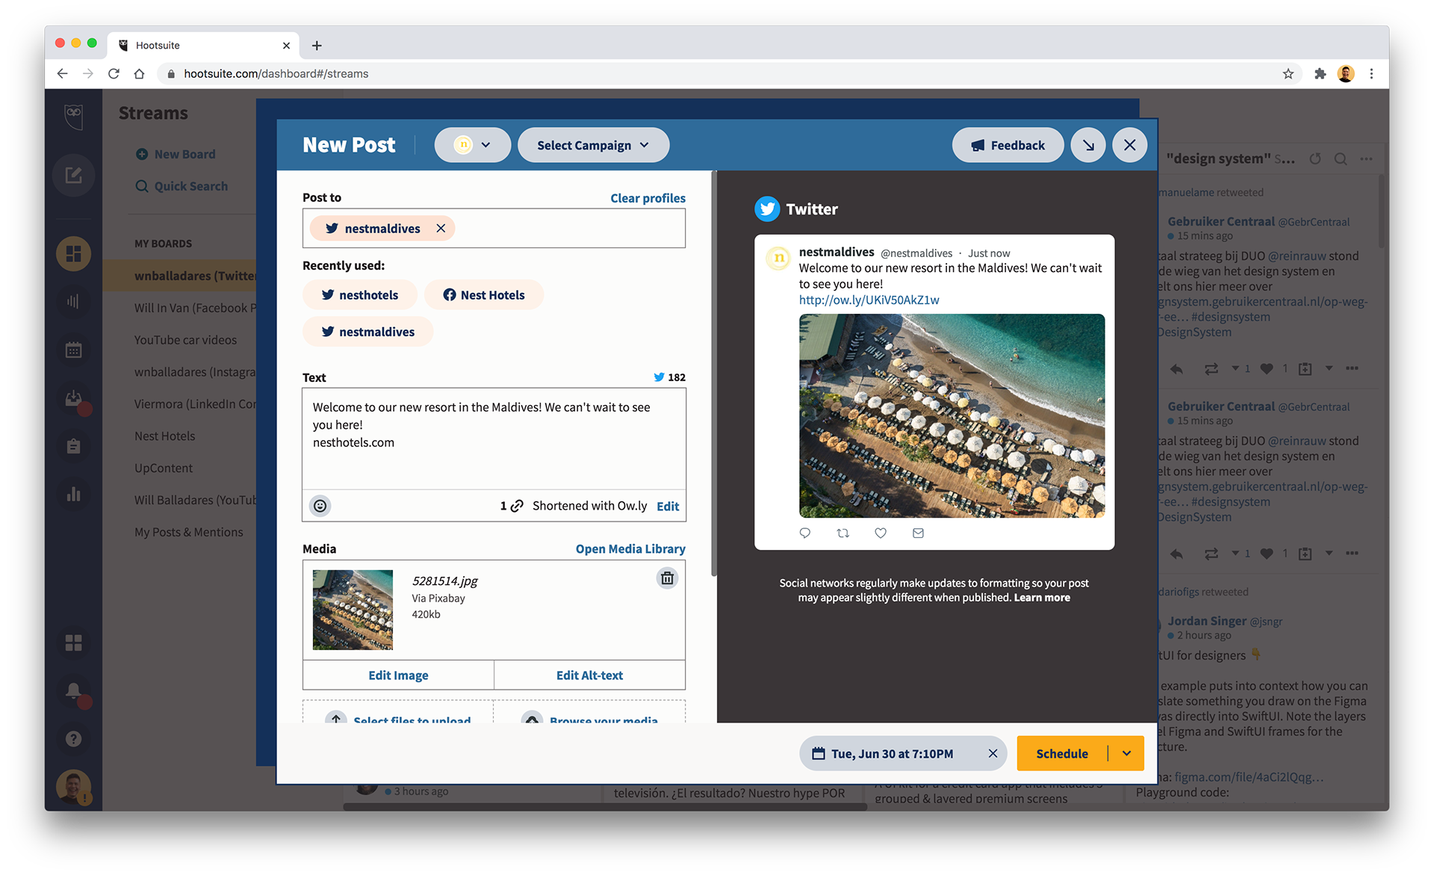The image size is (1434, 875).
Task: Click New Board in Streams panel
Action: click(176, 154)
